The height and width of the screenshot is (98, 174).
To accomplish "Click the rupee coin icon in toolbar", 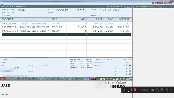I will 101,79.
